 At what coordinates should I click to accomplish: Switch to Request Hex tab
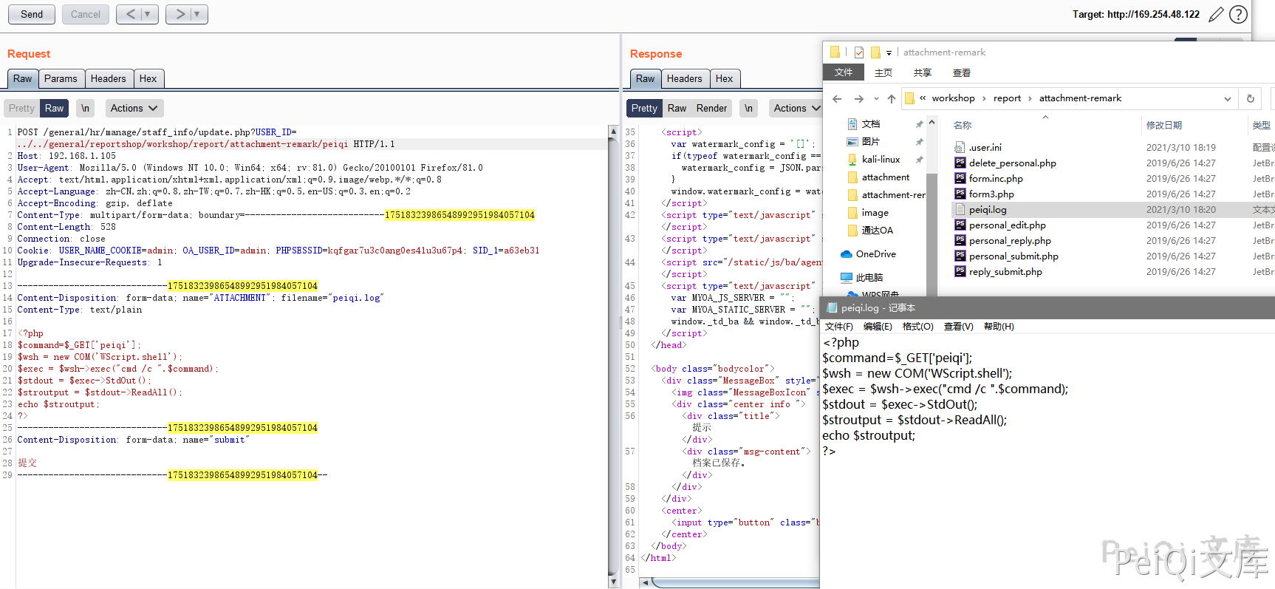pos(148,78)
